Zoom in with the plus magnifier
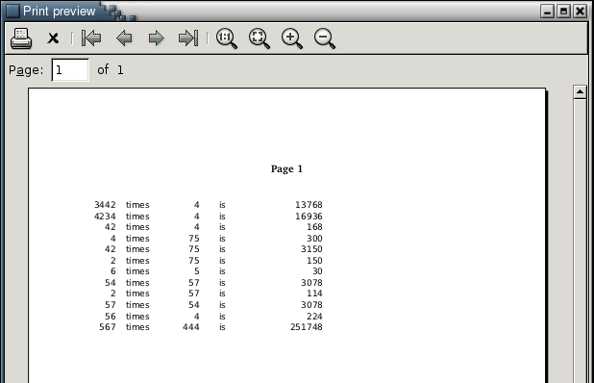 coord(292,38)
